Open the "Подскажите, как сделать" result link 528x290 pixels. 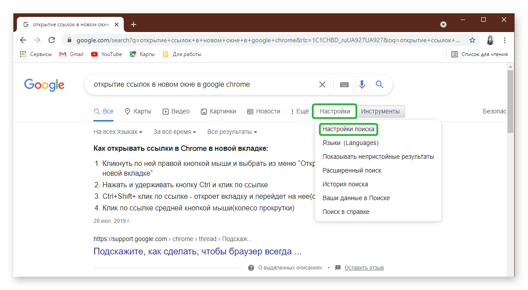pos(197,251)
